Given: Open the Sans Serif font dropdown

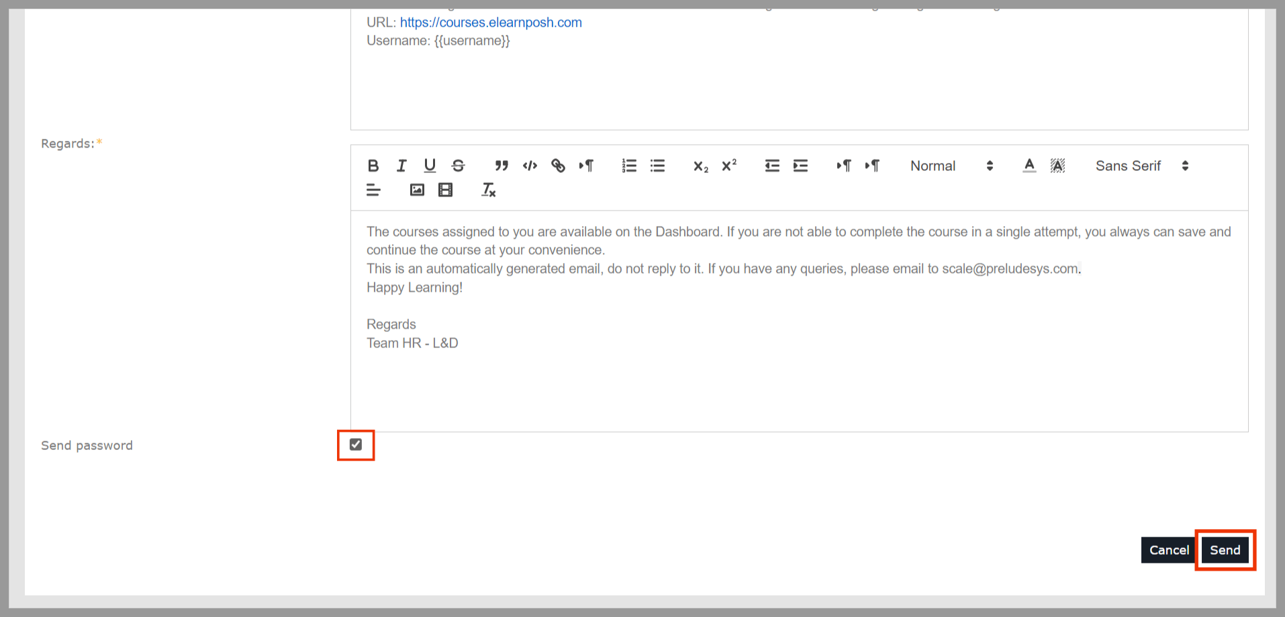Looking at the screenshot, I should (1141, 166).
